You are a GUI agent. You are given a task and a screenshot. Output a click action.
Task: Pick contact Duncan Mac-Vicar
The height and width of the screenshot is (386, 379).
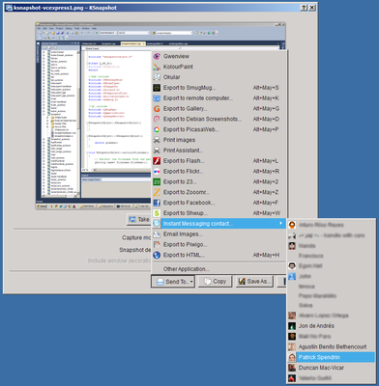(331, 368)
